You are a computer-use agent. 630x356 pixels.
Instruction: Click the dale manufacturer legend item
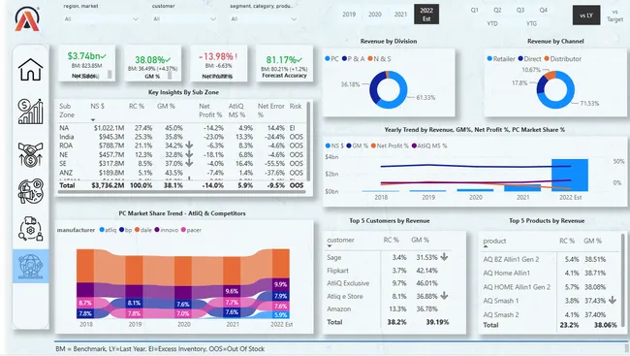143,230
